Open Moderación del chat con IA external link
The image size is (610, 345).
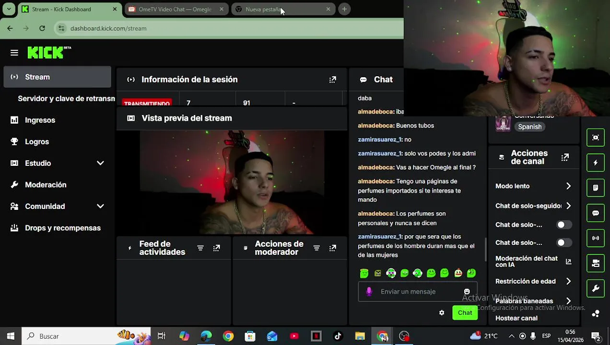click(568, 262)
